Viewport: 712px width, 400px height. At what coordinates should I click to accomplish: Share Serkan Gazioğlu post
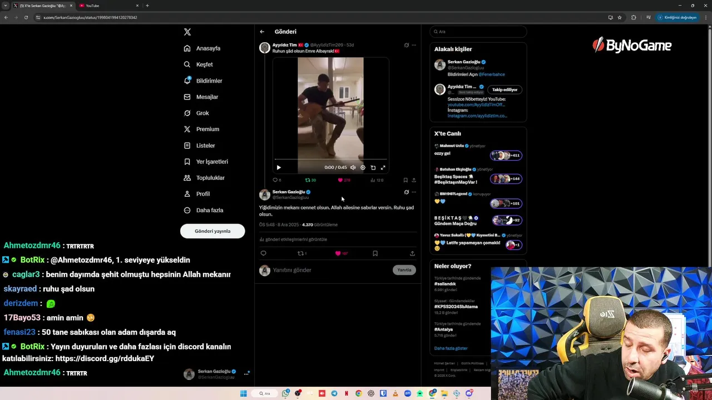(412, 253)
